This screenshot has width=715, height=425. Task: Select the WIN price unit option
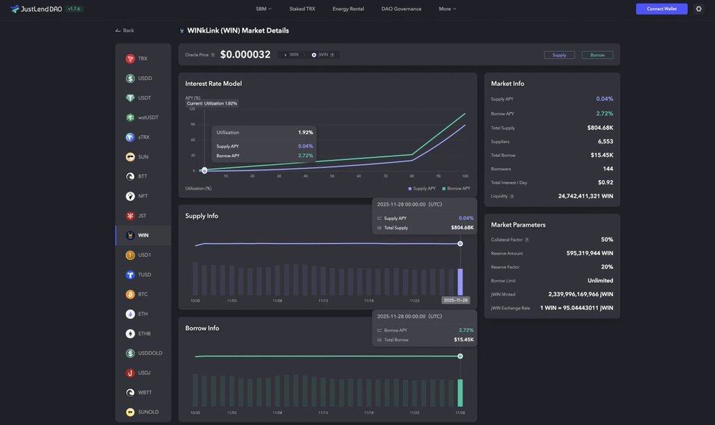pyautogui.click(x=291, y=55)
